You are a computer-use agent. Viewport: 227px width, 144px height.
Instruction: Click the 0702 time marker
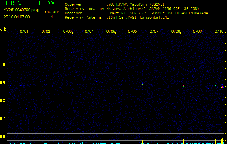point(46,31)
